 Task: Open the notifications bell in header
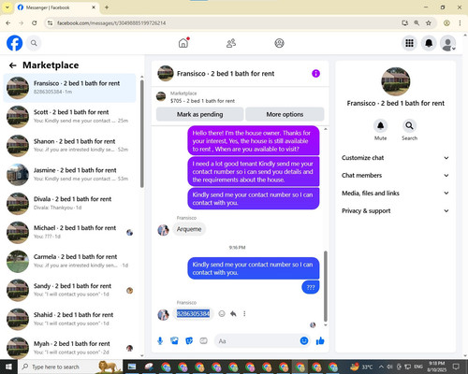click(429, 43)
